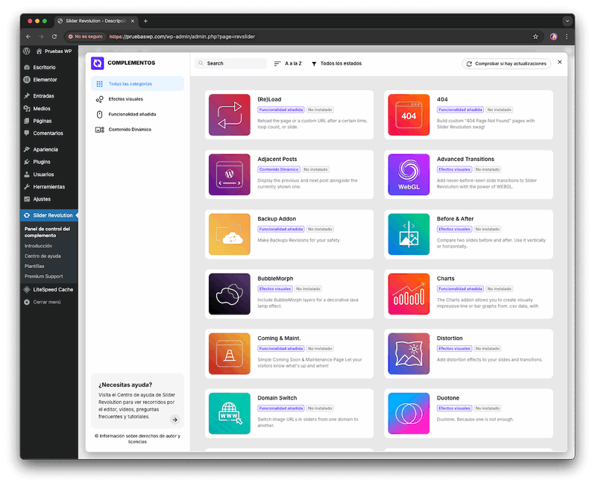The width and height of the screenshot is (595, 486).
Task: Open Páginas menu item
Action: click(x=49, y=121)
